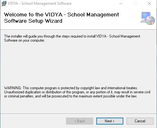This screenshot has height=128, width=157.
Task: Minimize the setup wizard window
Action: 121,3
